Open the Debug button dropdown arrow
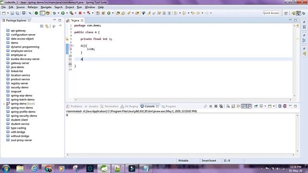 (x=58, y=13)
